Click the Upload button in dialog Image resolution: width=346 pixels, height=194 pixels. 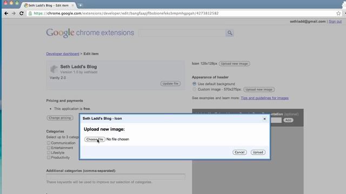[x=258, y=152]
